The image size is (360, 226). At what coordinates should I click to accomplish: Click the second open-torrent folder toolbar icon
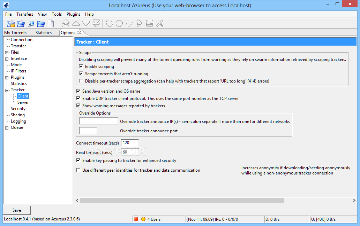(21, 23)
